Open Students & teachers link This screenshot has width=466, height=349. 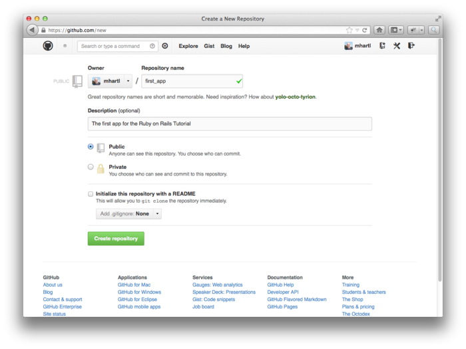click(363, 292)
